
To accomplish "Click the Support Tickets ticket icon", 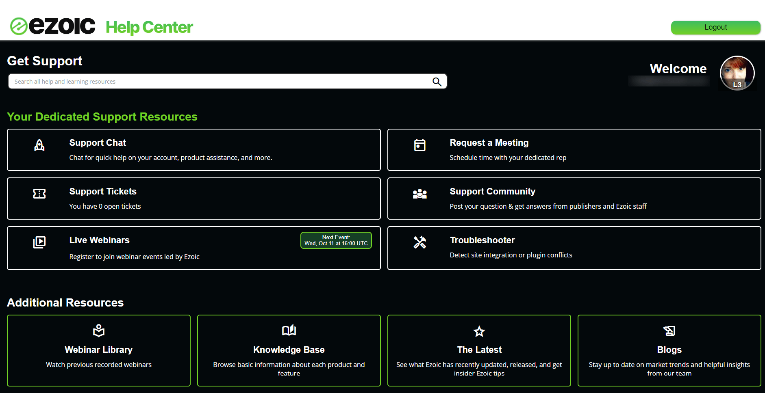I will [x=39, y=194].
